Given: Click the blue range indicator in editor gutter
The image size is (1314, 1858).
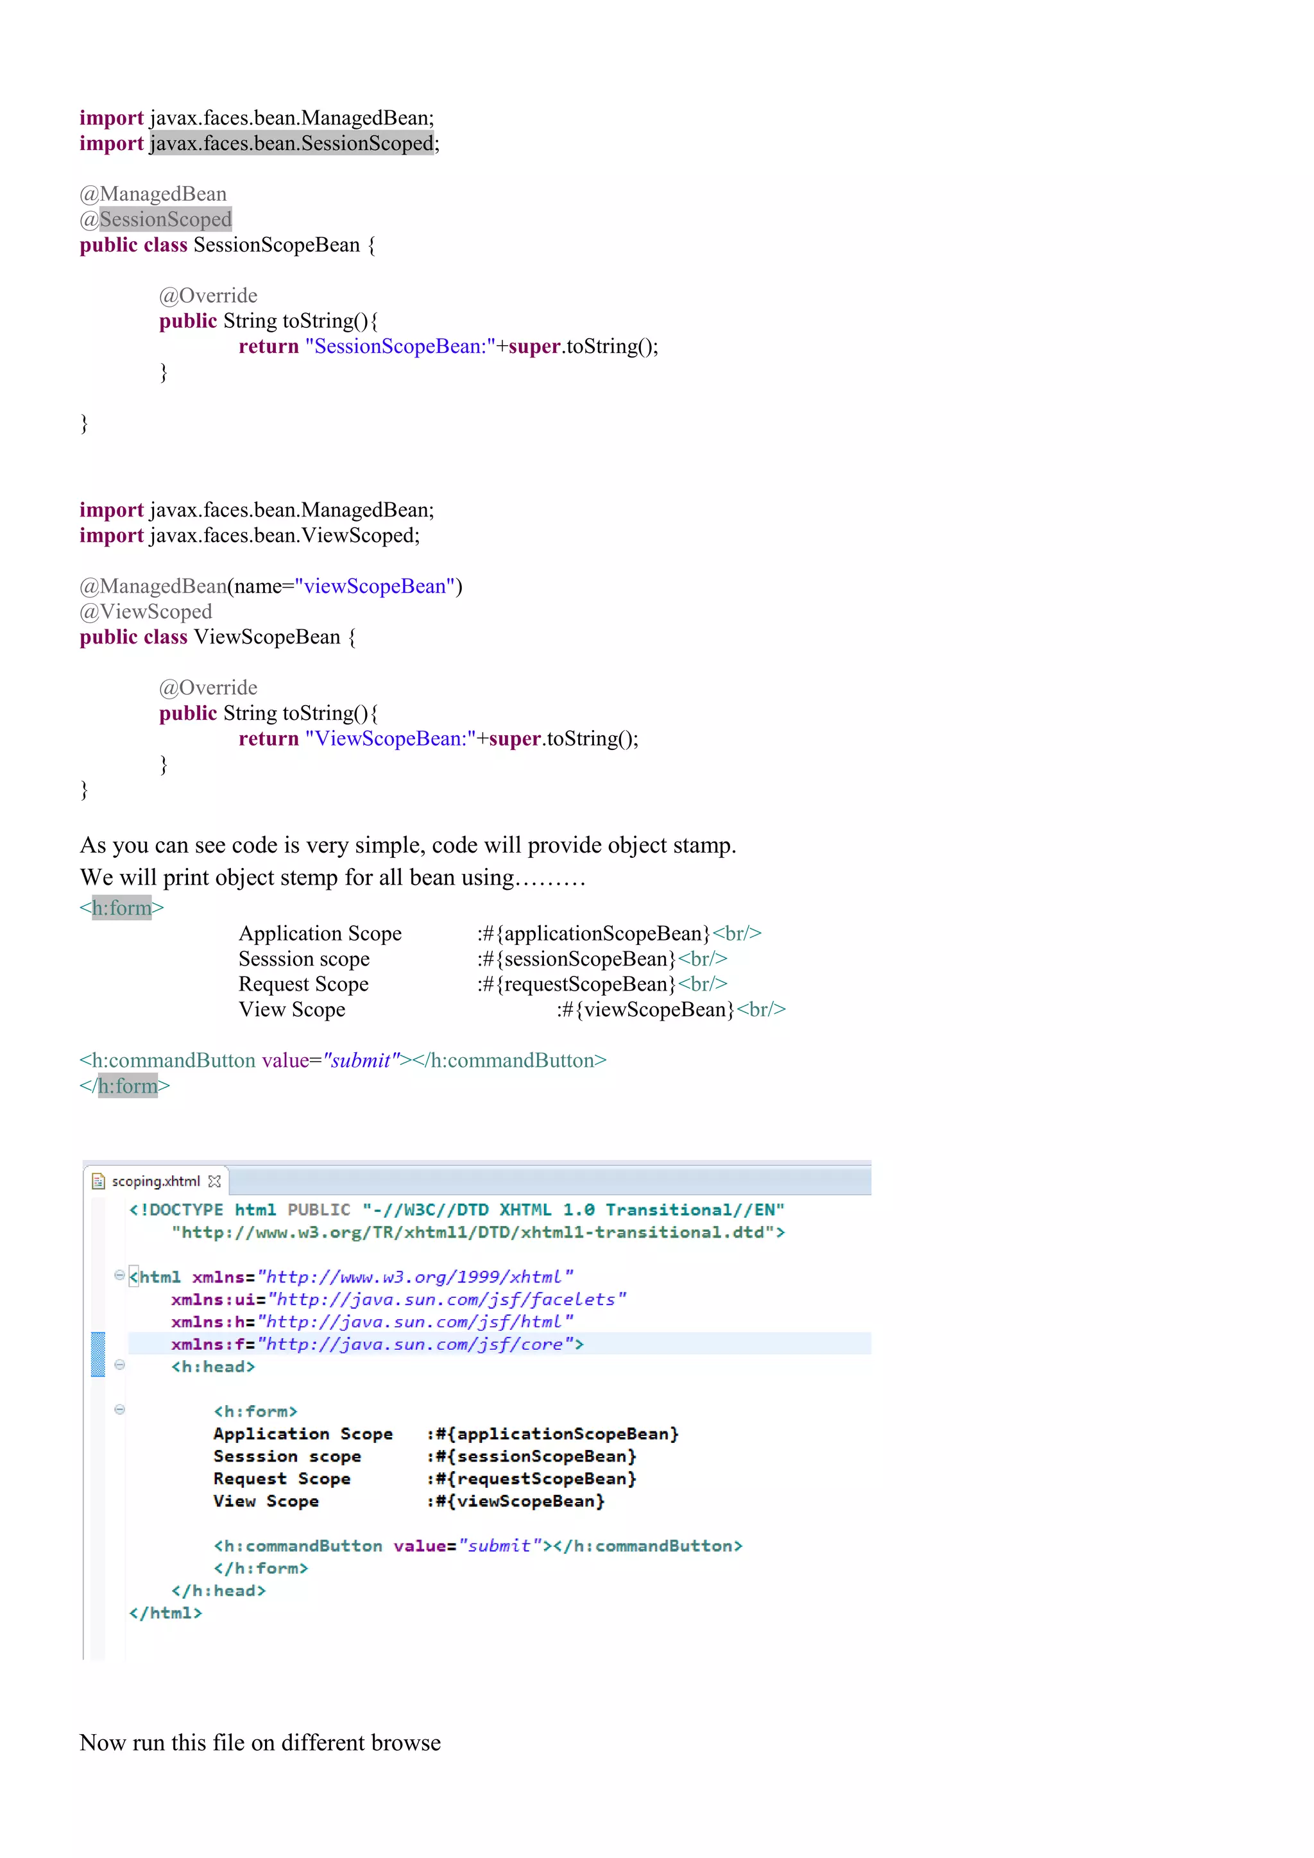Looking at the screenshot, I should pos(98,1354).
